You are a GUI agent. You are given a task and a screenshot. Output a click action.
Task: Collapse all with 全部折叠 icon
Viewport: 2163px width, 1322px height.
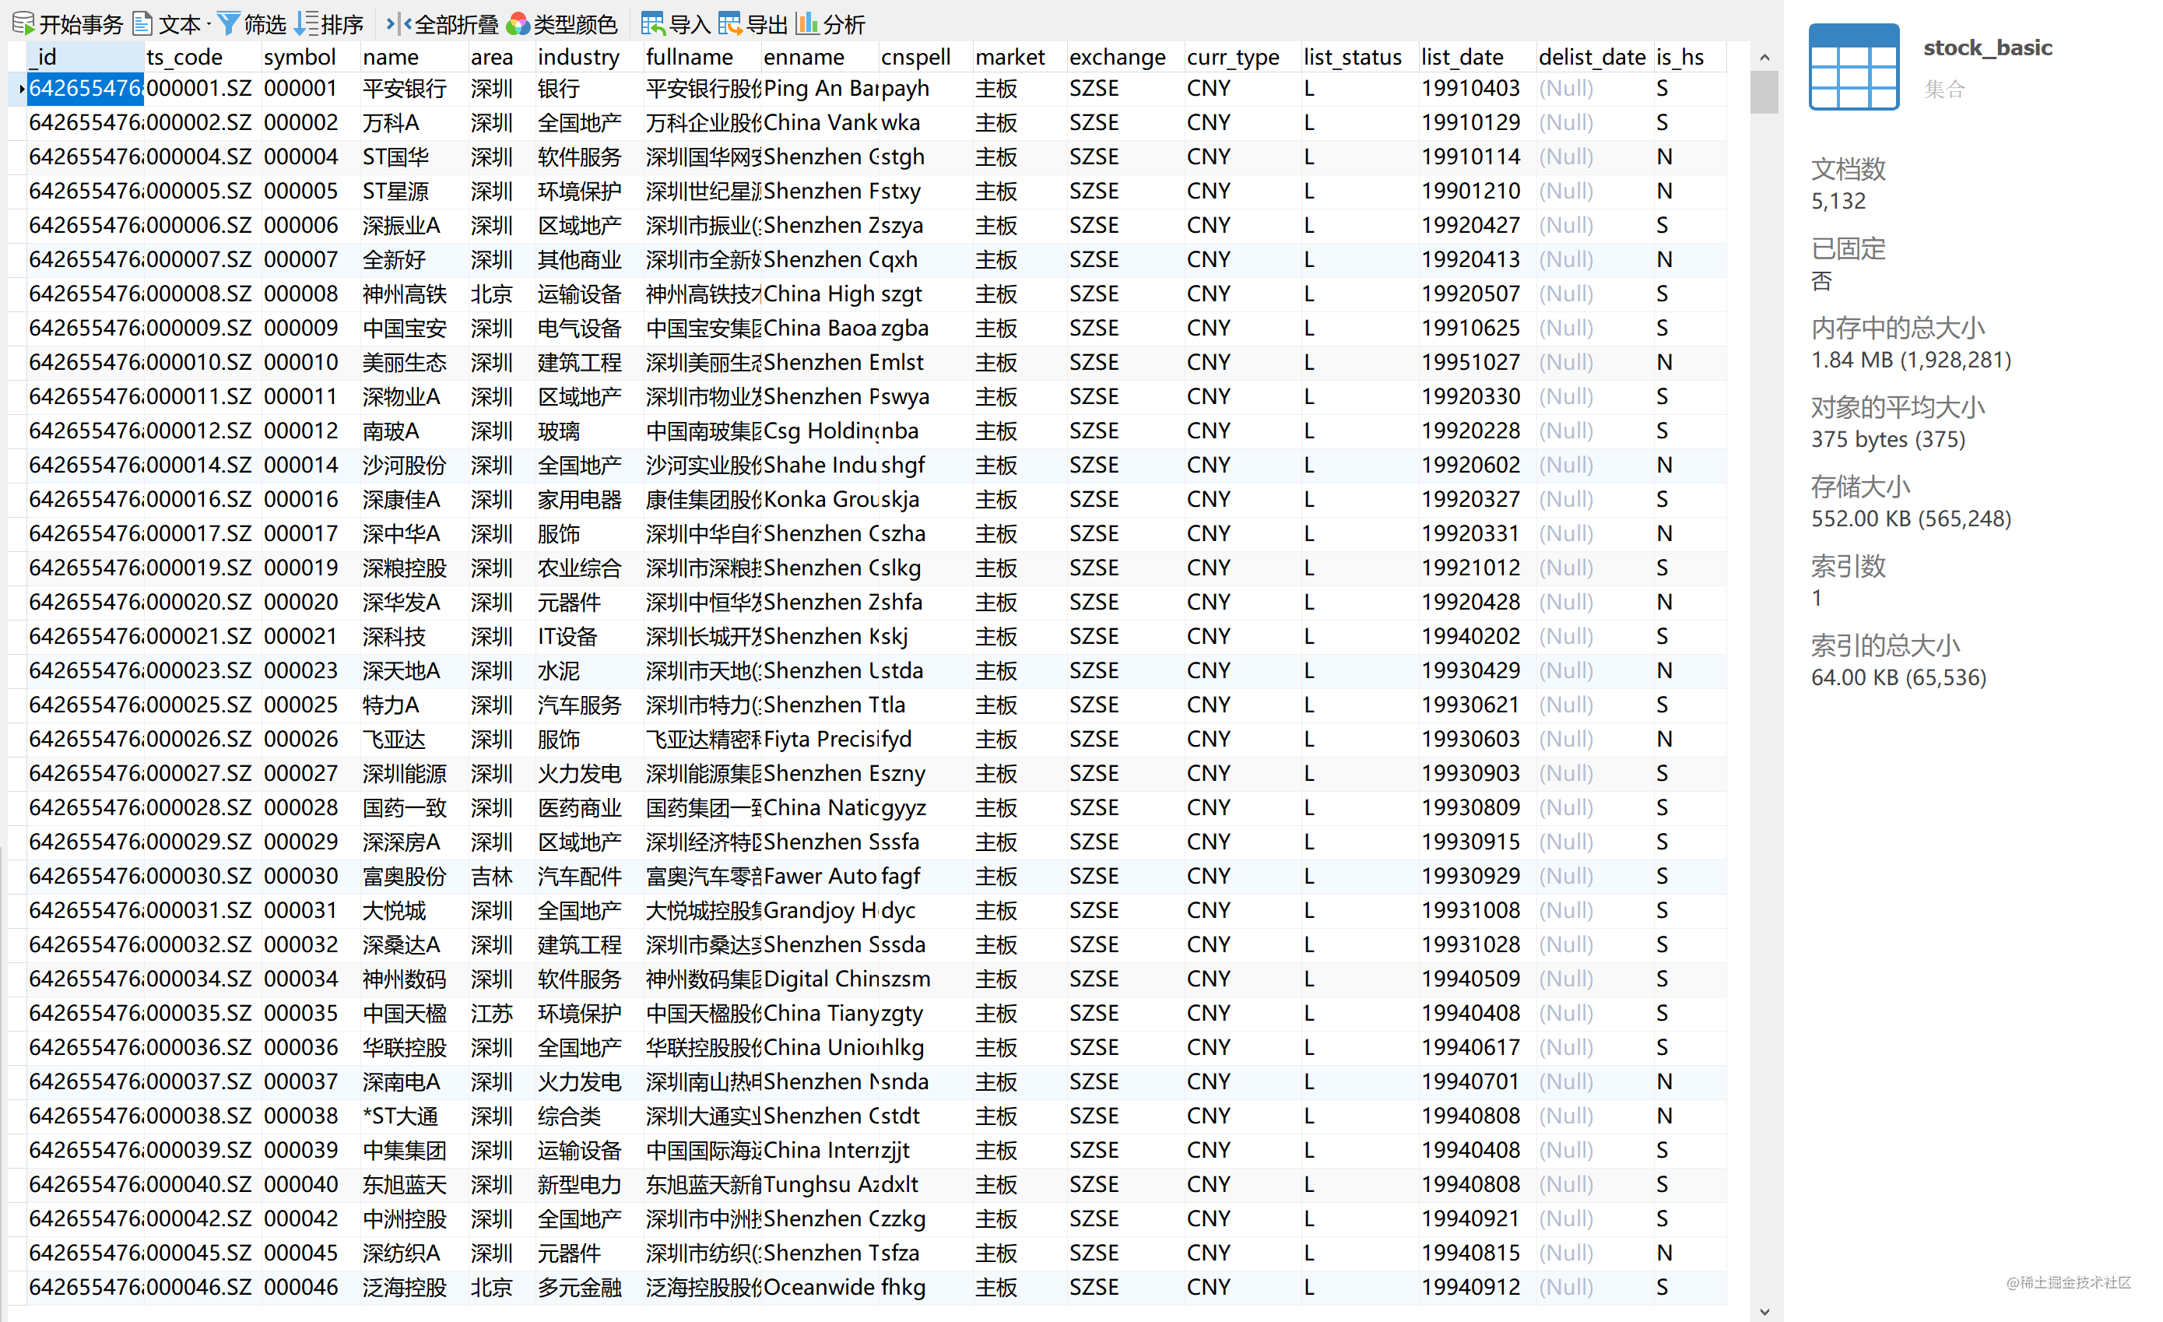pyautogui.click(x=399, y=23)
